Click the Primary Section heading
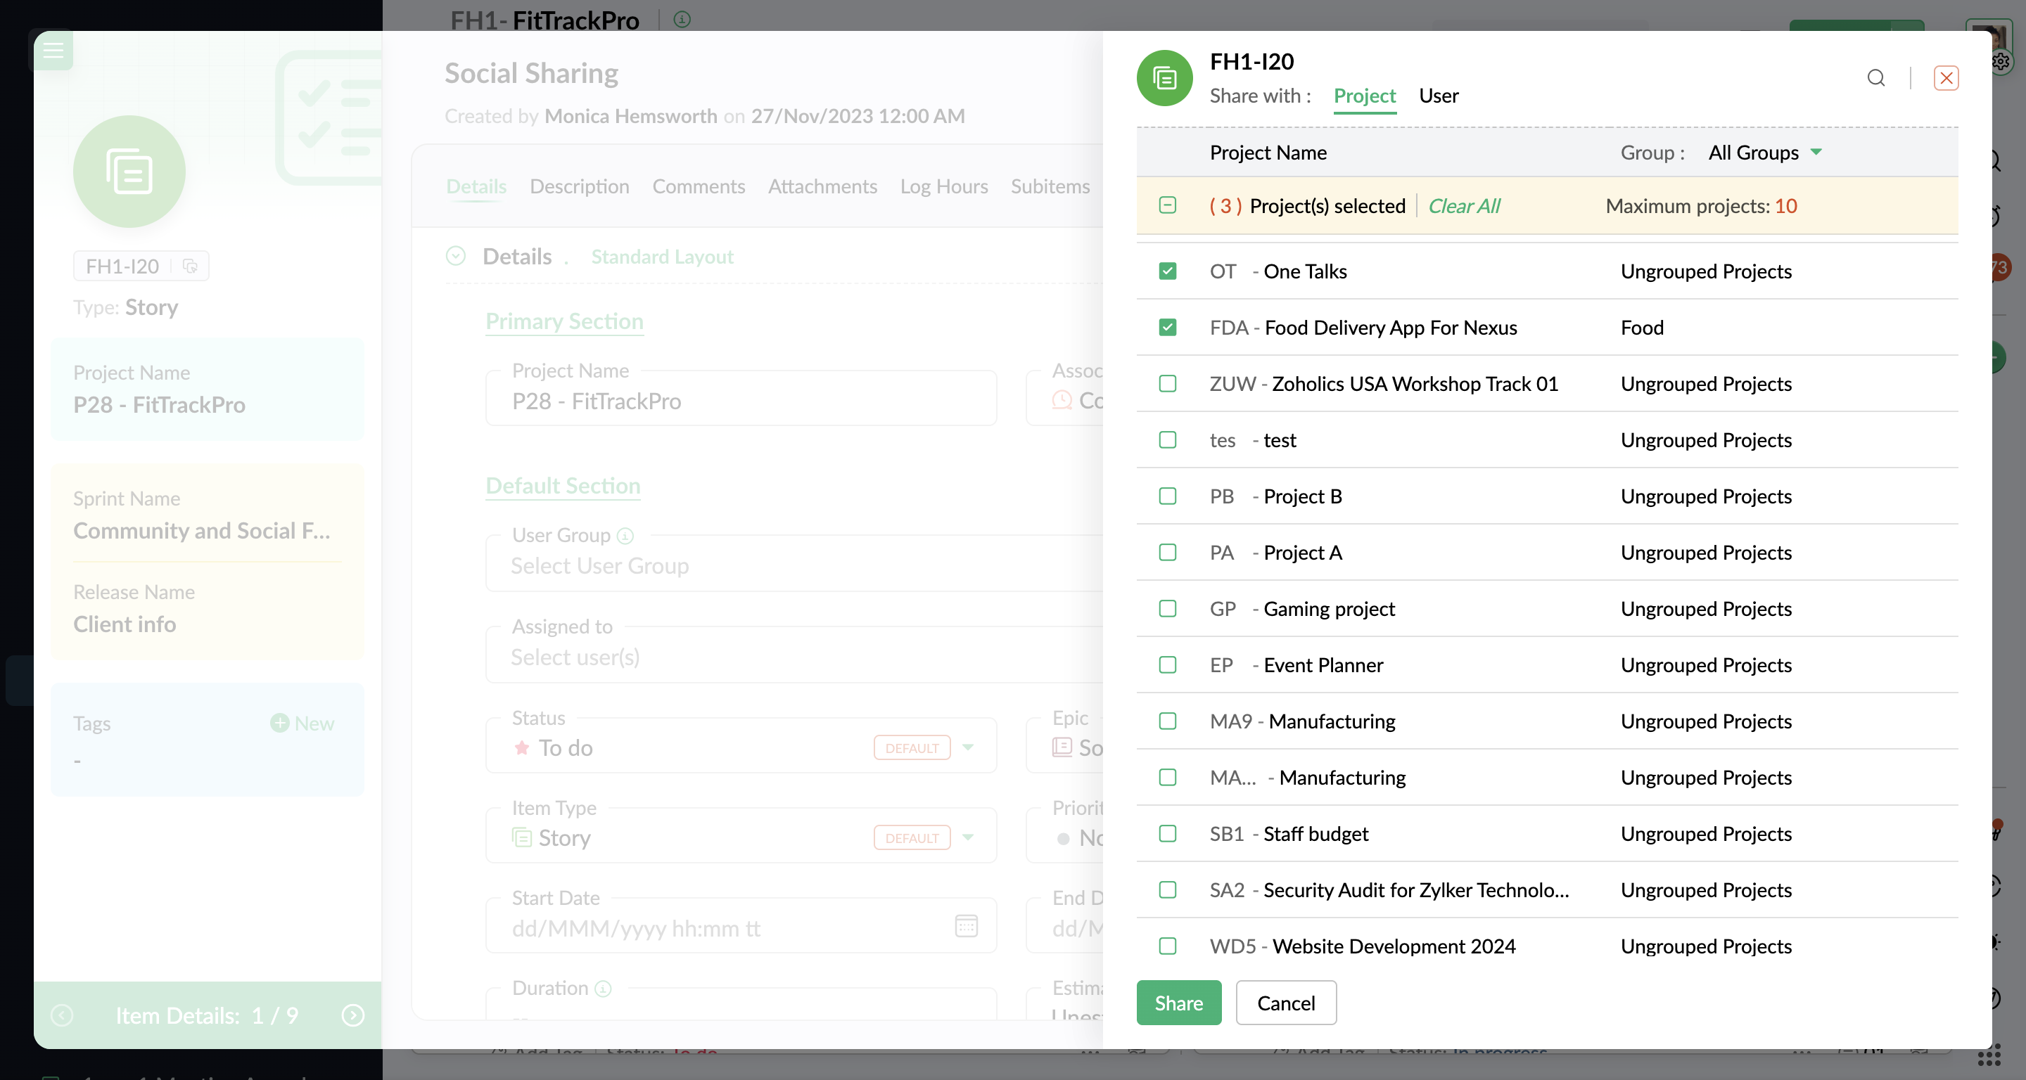 [x=564, y=321]
